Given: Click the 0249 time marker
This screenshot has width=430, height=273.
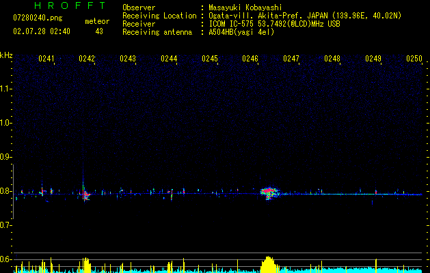Looking at the screenshot, I should point(373,59).
